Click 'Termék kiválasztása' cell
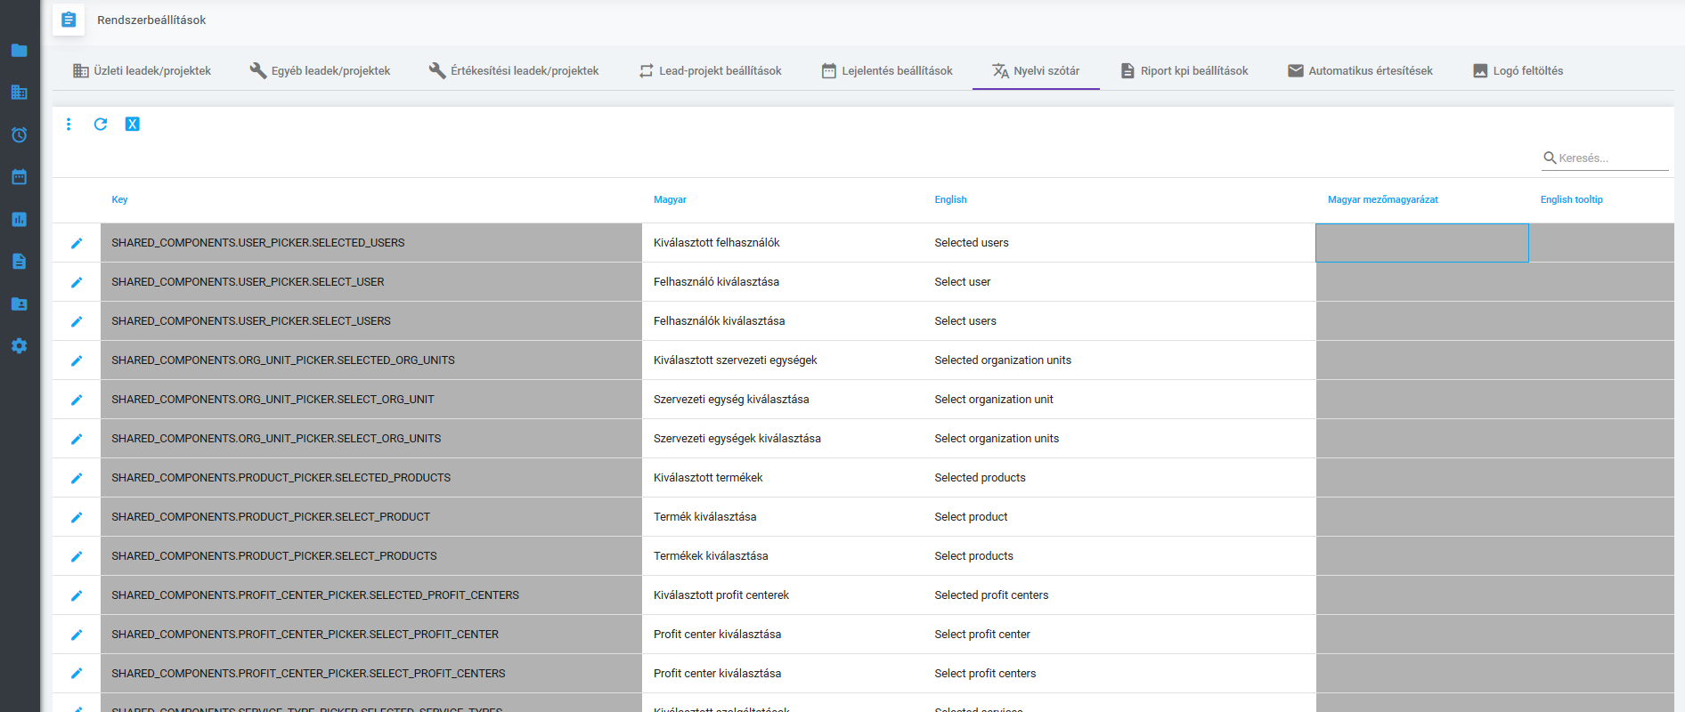Image resolution: width=1685 pixels, height=712 pixels. point(783,517)
